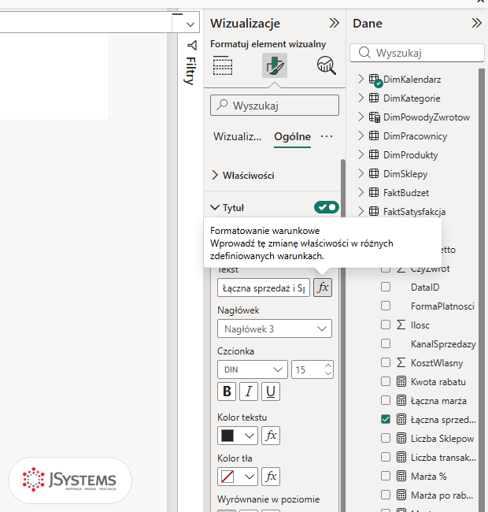Collapse the Tytuł section chevron
The height and width of the screenshot is (512, 488).
(x=215, y=207)
